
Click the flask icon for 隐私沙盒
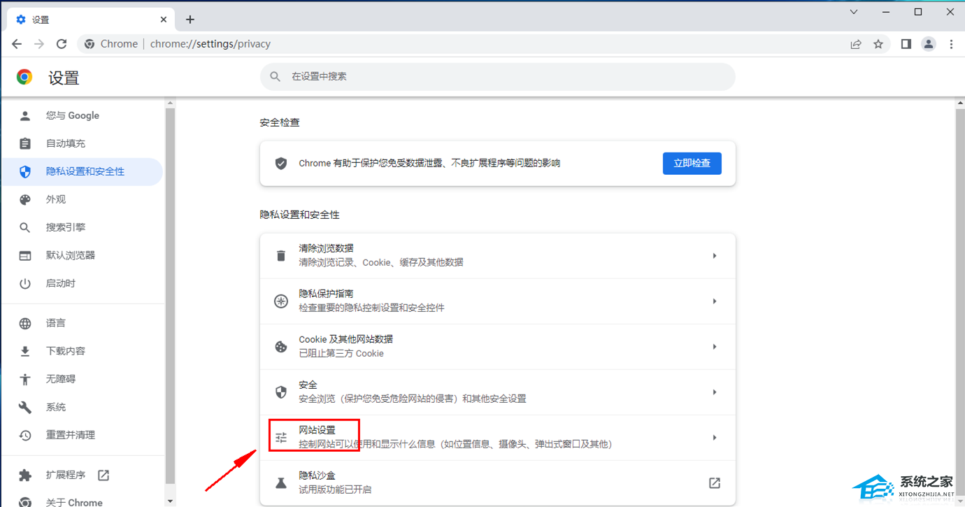click(x=281, y=483)
